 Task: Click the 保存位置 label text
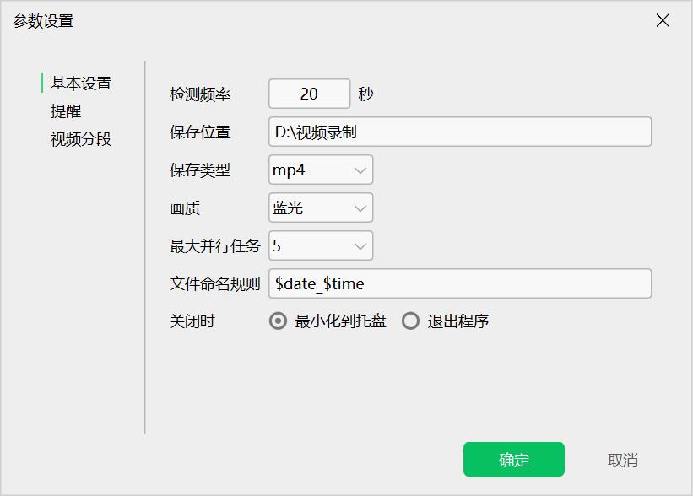[200, 132]
